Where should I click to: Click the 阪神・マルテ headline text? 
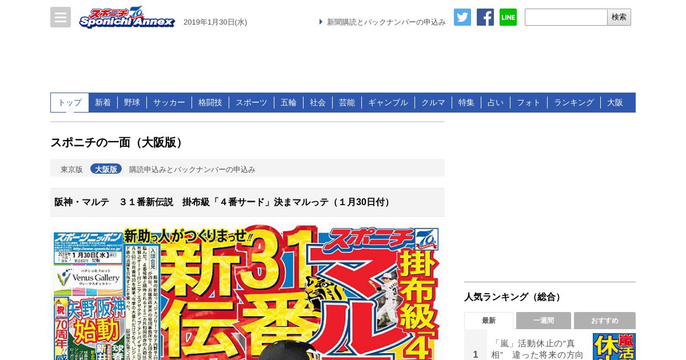tap(224, 202)
